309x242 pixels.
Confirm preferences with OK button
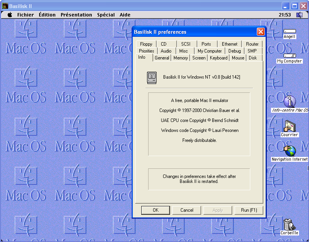pos(155,210)
